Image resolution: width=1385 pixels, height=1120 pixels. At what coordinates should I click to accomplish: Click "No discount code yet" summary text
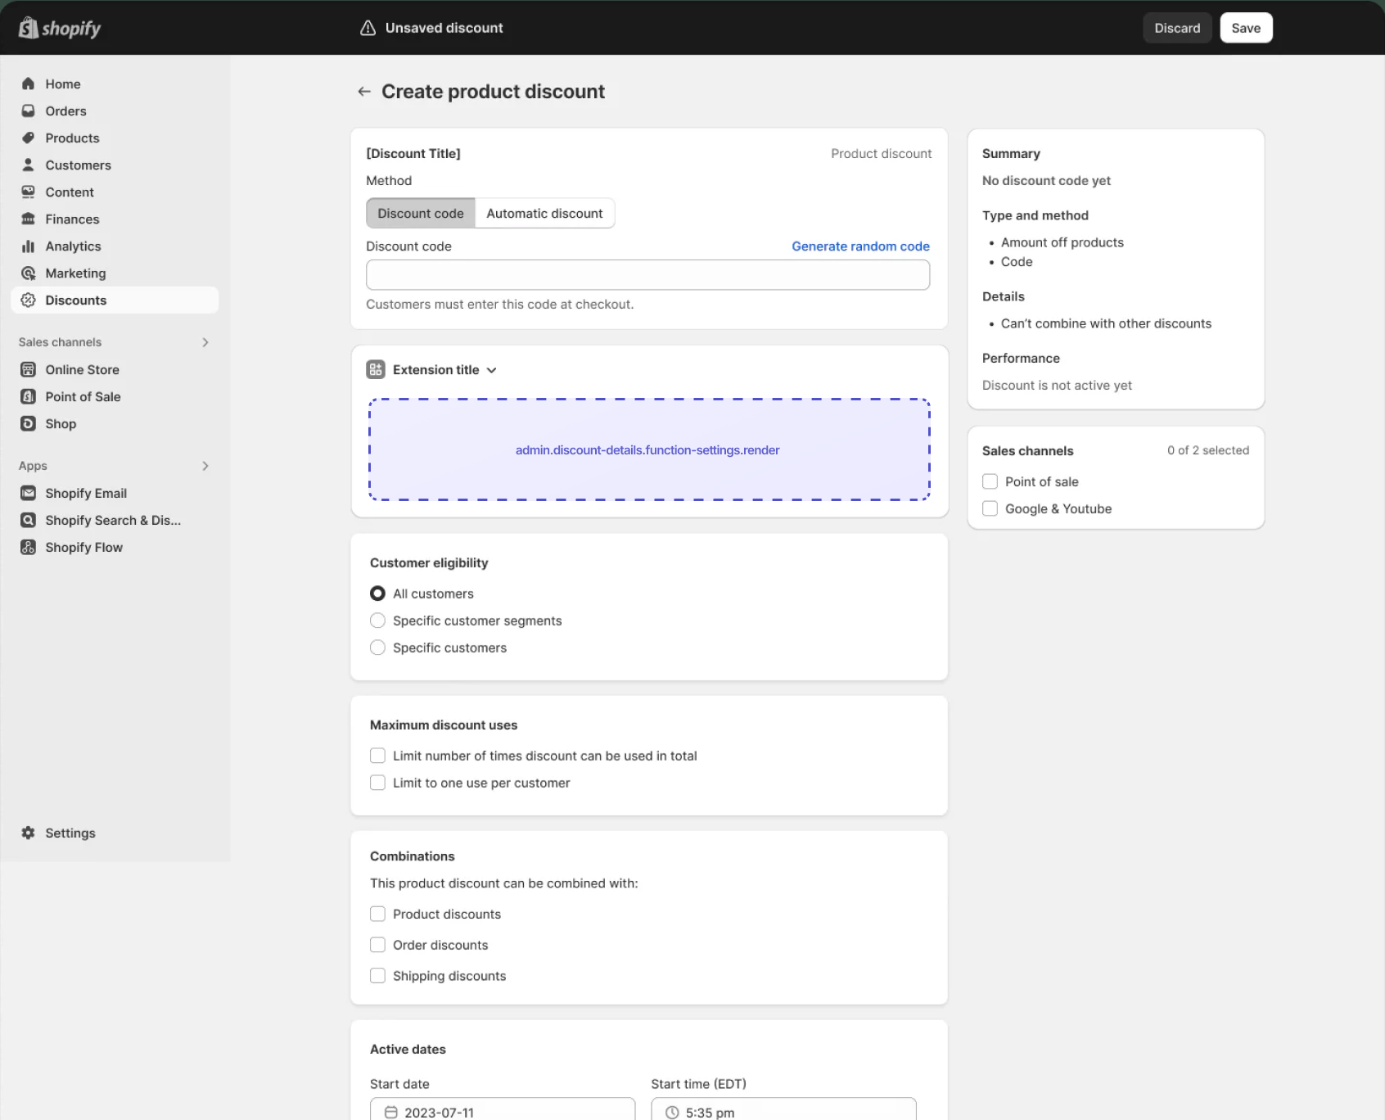click(x=1046, y=180)
